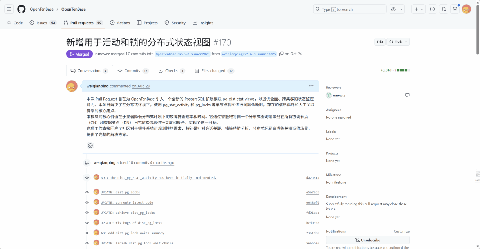The width and height of the screenshot is (480, 249).
Task: Click the Unsubscribe notifications button
Action: click(367, 240)
